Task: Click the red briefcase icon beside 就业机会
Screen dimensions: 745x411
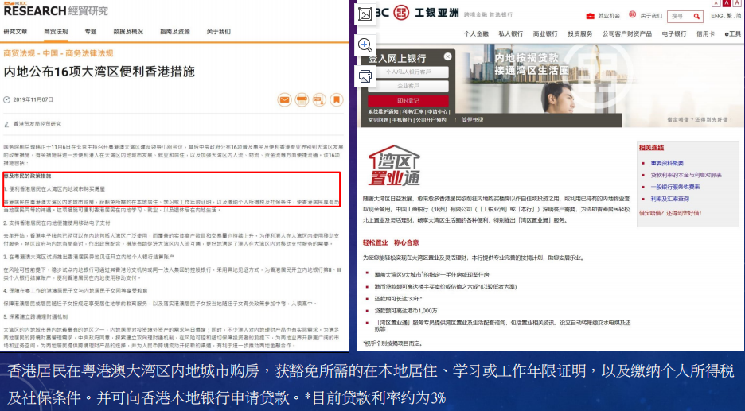Action: (x=590, y=16)
